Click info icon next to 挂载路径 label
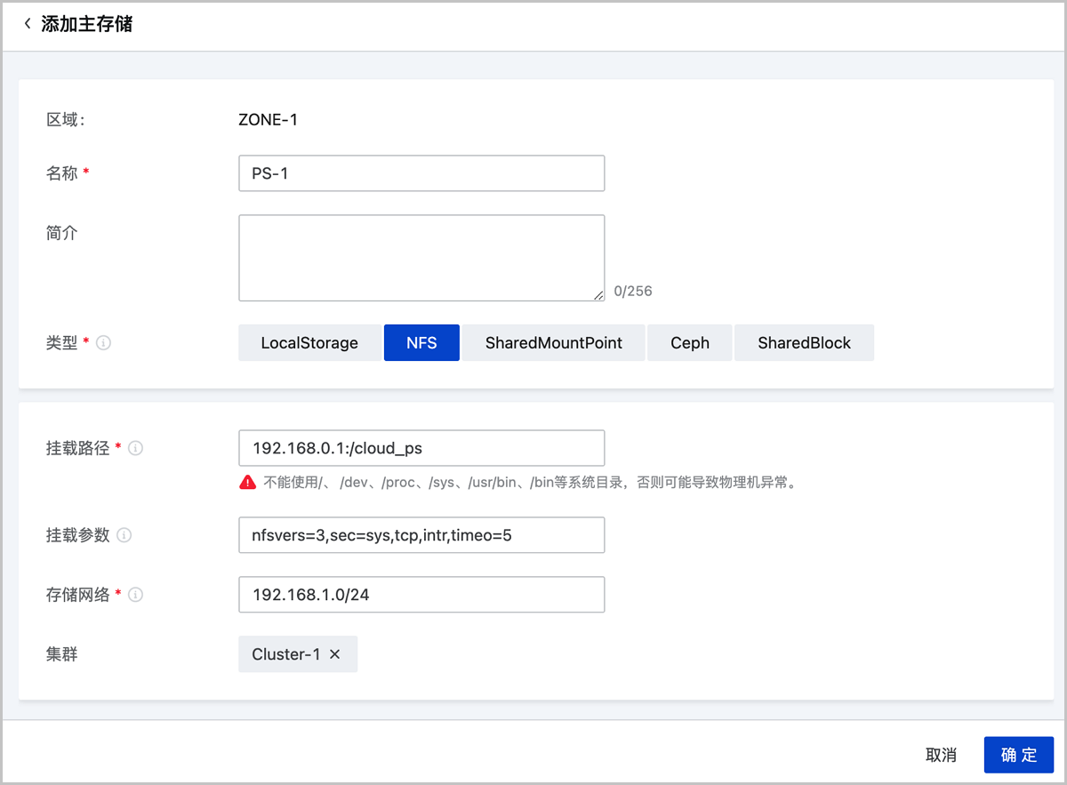 [x=136, y=448]
